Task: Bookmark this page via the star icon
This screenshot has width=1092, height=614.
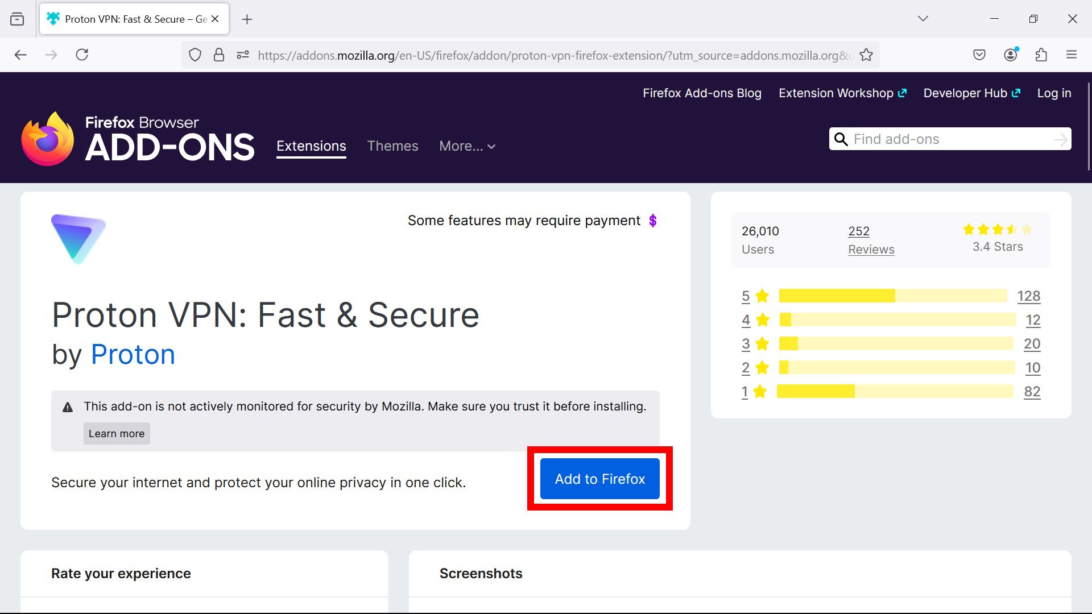Action: click(866, 55)
